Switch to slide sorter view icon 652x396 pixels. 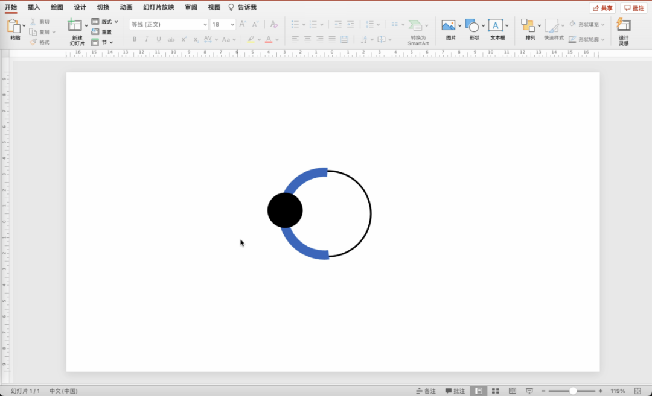point(496,391)
